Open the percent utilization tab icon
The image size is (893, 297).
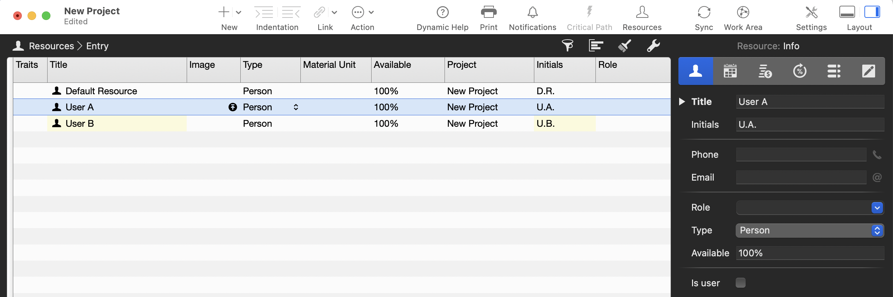pyautogui.click(x=799, y=71)
